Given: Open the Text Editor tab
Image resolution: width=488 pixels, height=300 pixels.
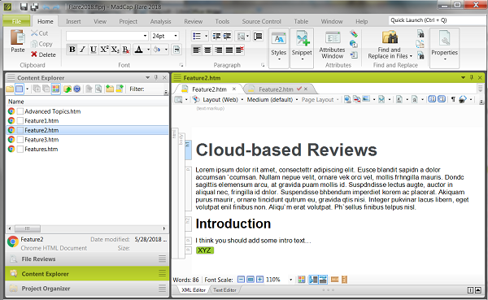Looking at the screenshot, I should 224,290.
